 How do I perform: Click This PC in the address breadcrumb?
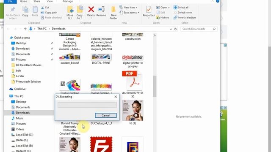42,29
